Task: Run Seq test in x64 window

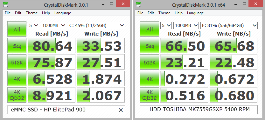Action: 150,45
